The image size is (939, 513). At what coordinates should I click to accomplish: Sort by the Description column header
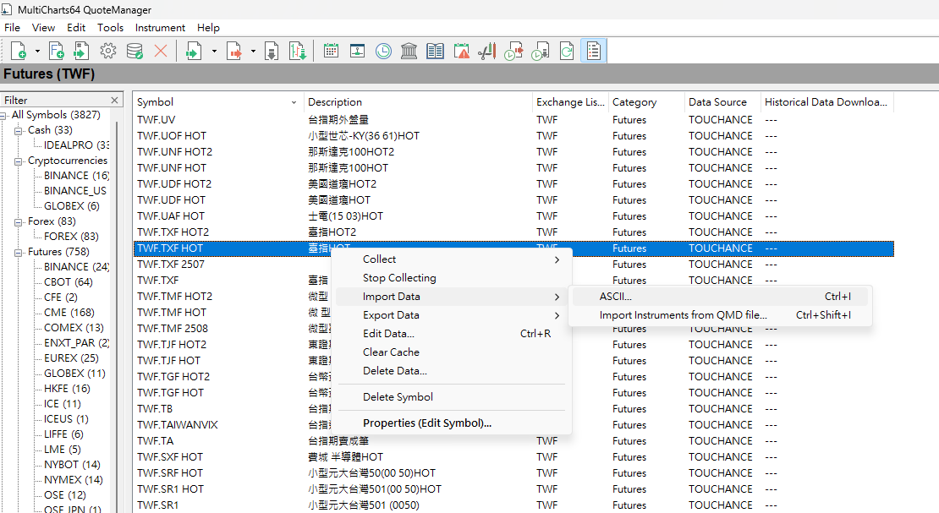pyautogui.click(x=334, y=102)
